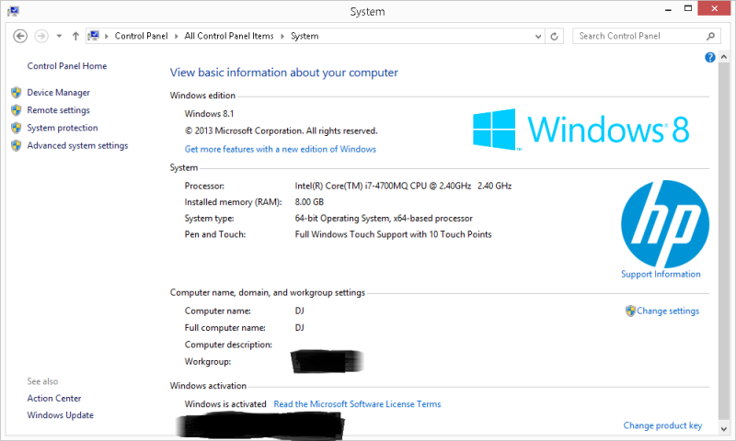This screenshot has height=441, width=736.
Task: Click the 8.00 GB installed memory value
Action: (x=309, y=202)
